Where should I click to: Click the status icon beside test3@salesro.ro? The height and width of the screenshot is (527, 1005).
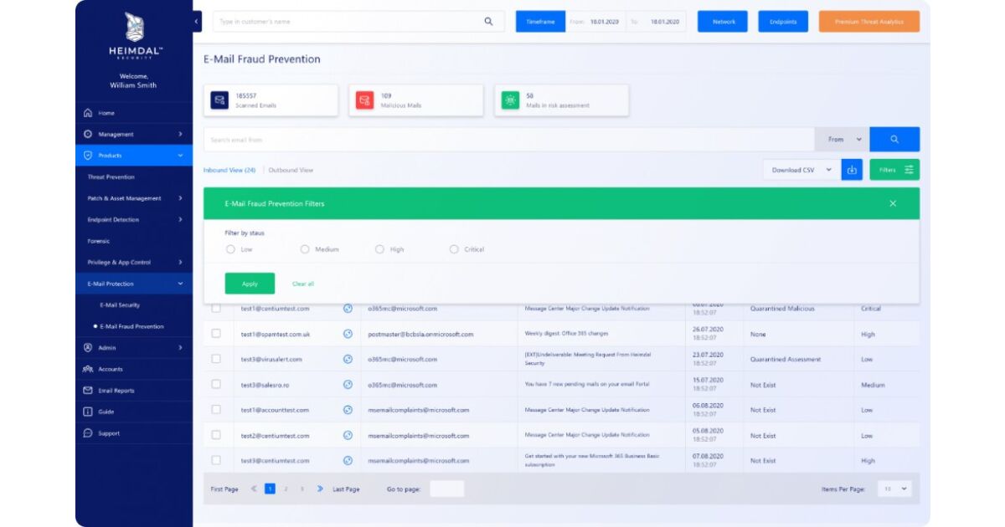pos(348,385)
